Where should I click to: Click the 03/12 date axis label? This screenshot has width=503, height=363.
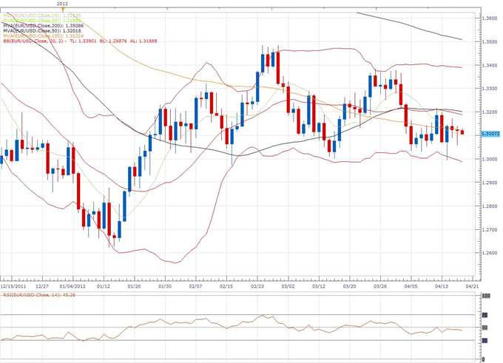320,285
